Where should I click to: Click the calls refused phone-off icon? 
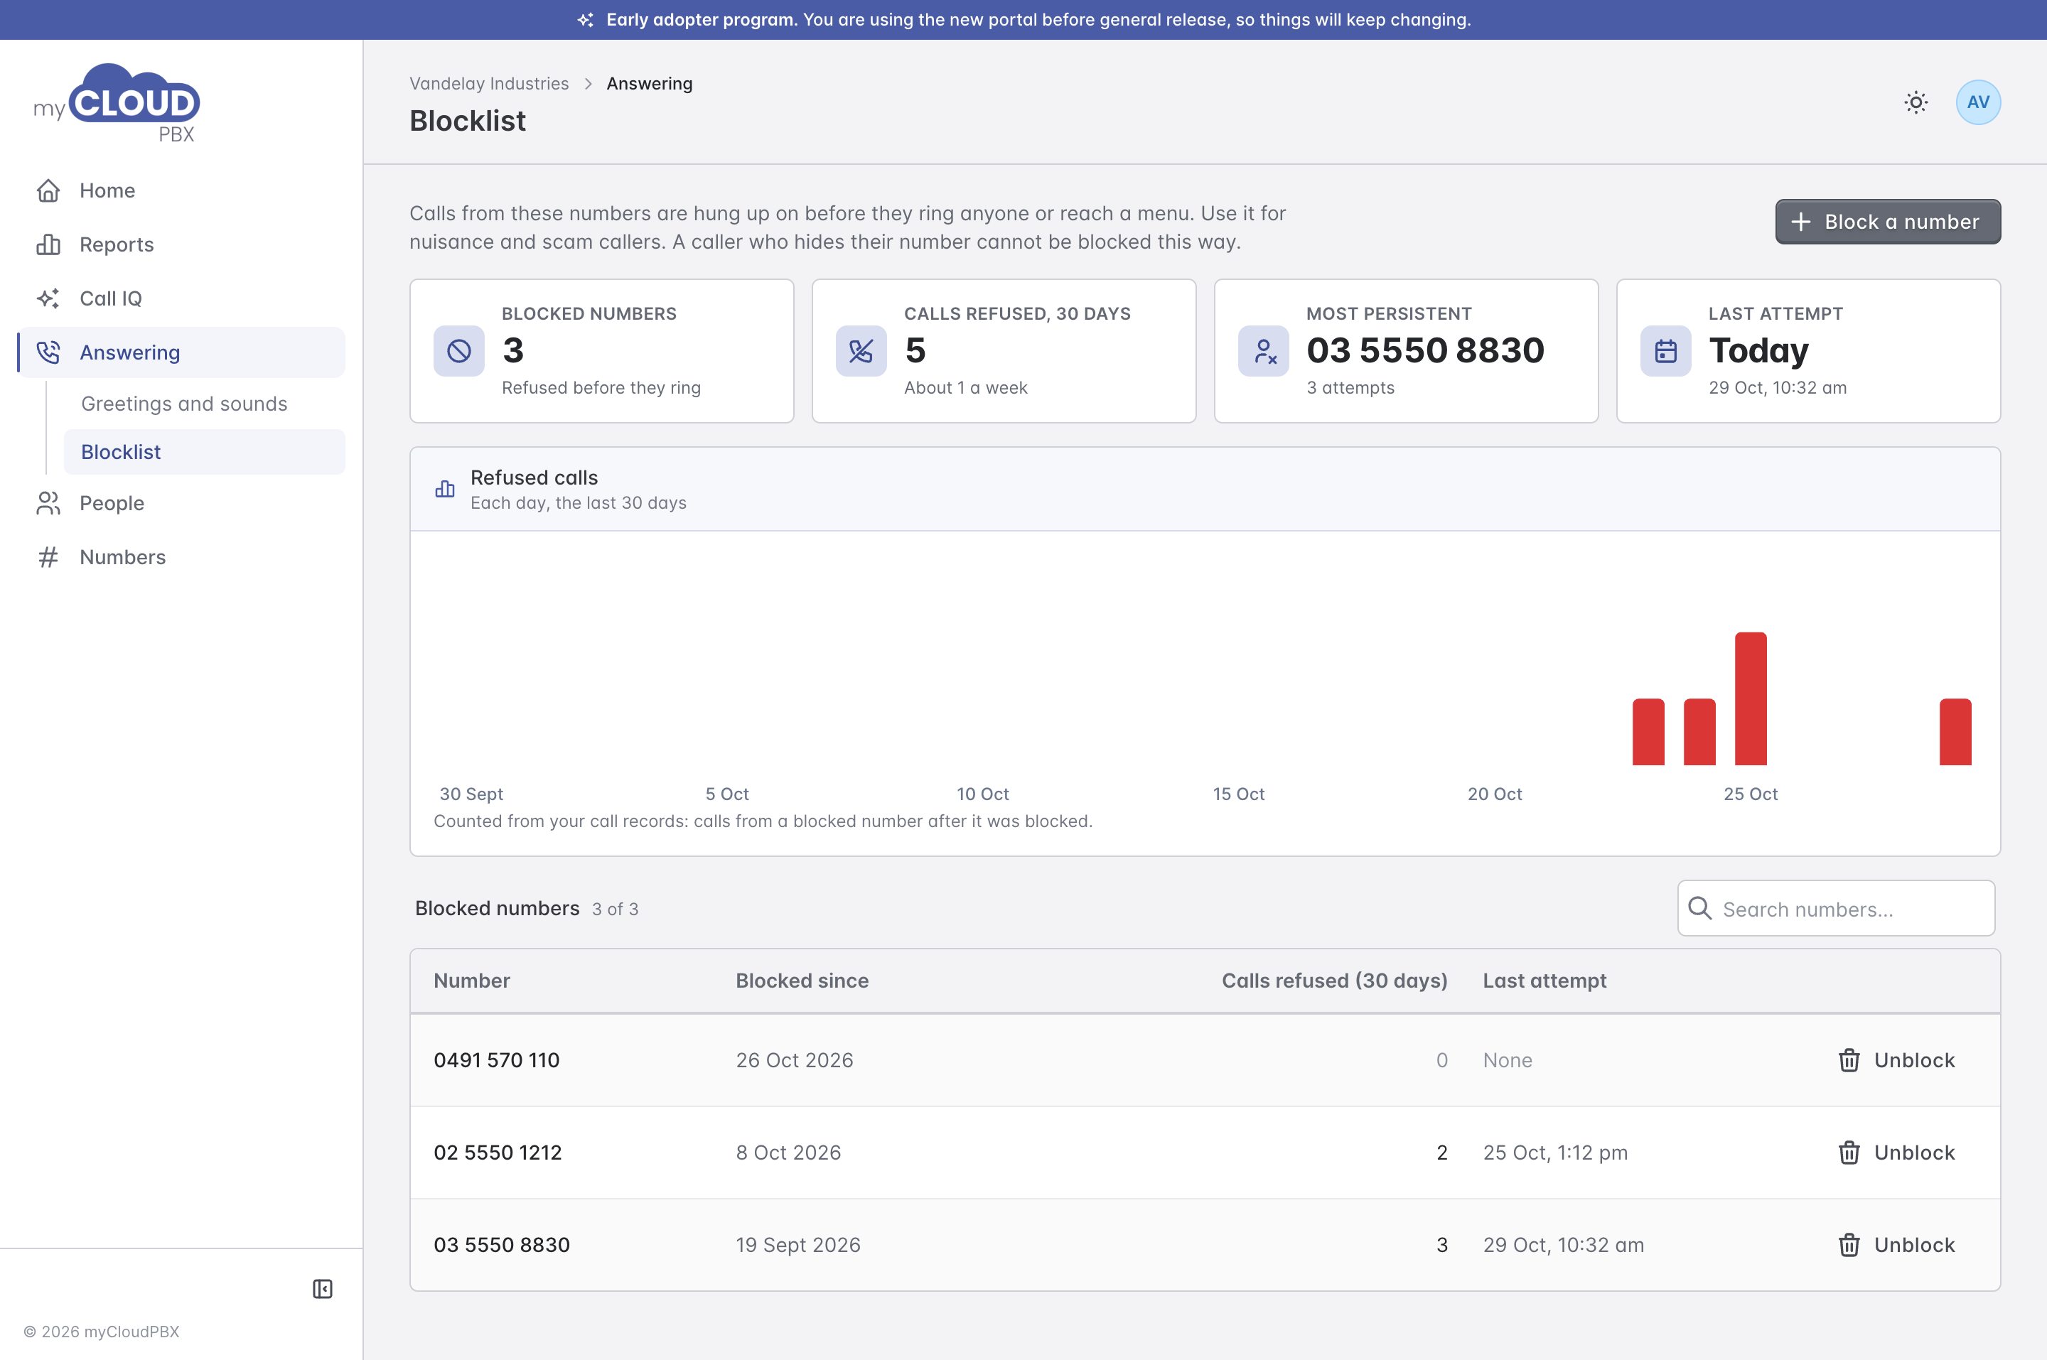861,351
